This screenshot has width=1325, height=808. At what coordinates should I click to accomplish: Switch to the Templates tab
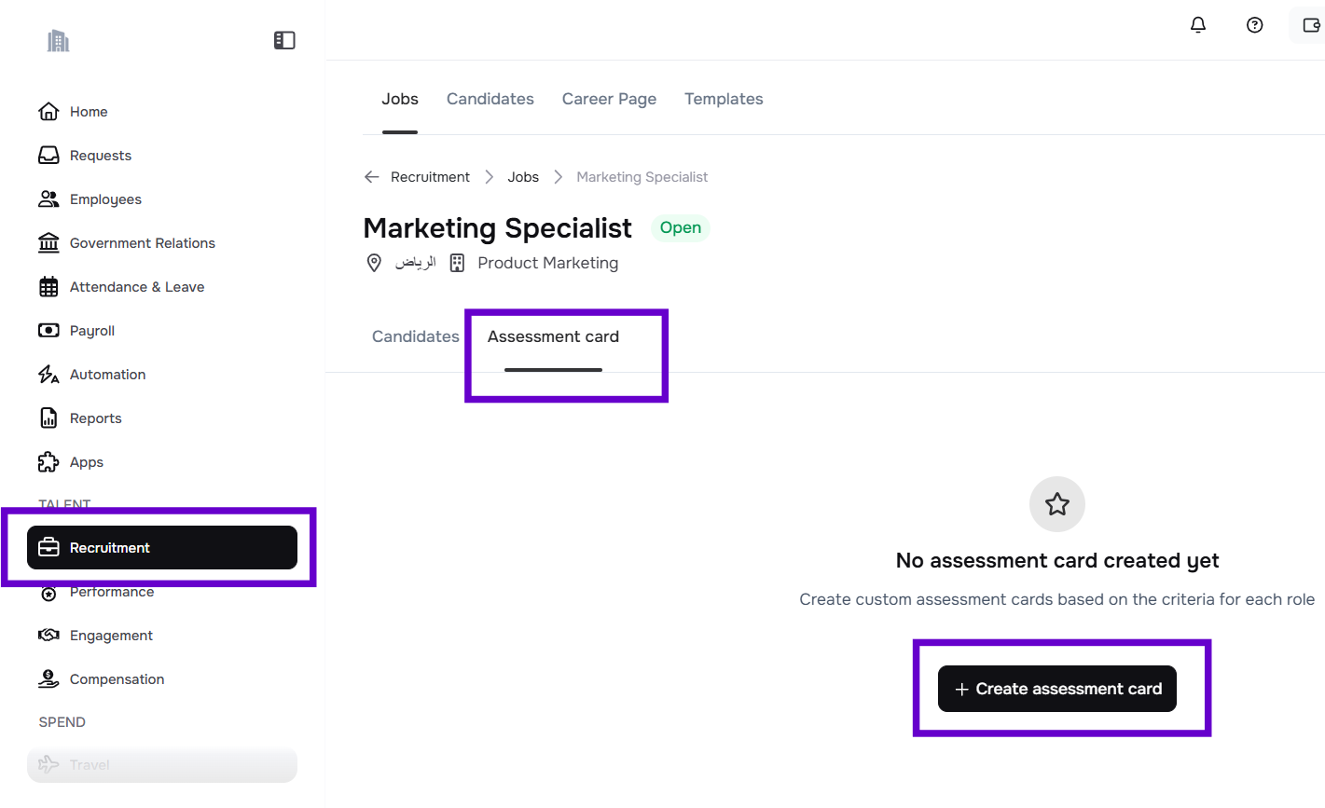click(724, 99)
